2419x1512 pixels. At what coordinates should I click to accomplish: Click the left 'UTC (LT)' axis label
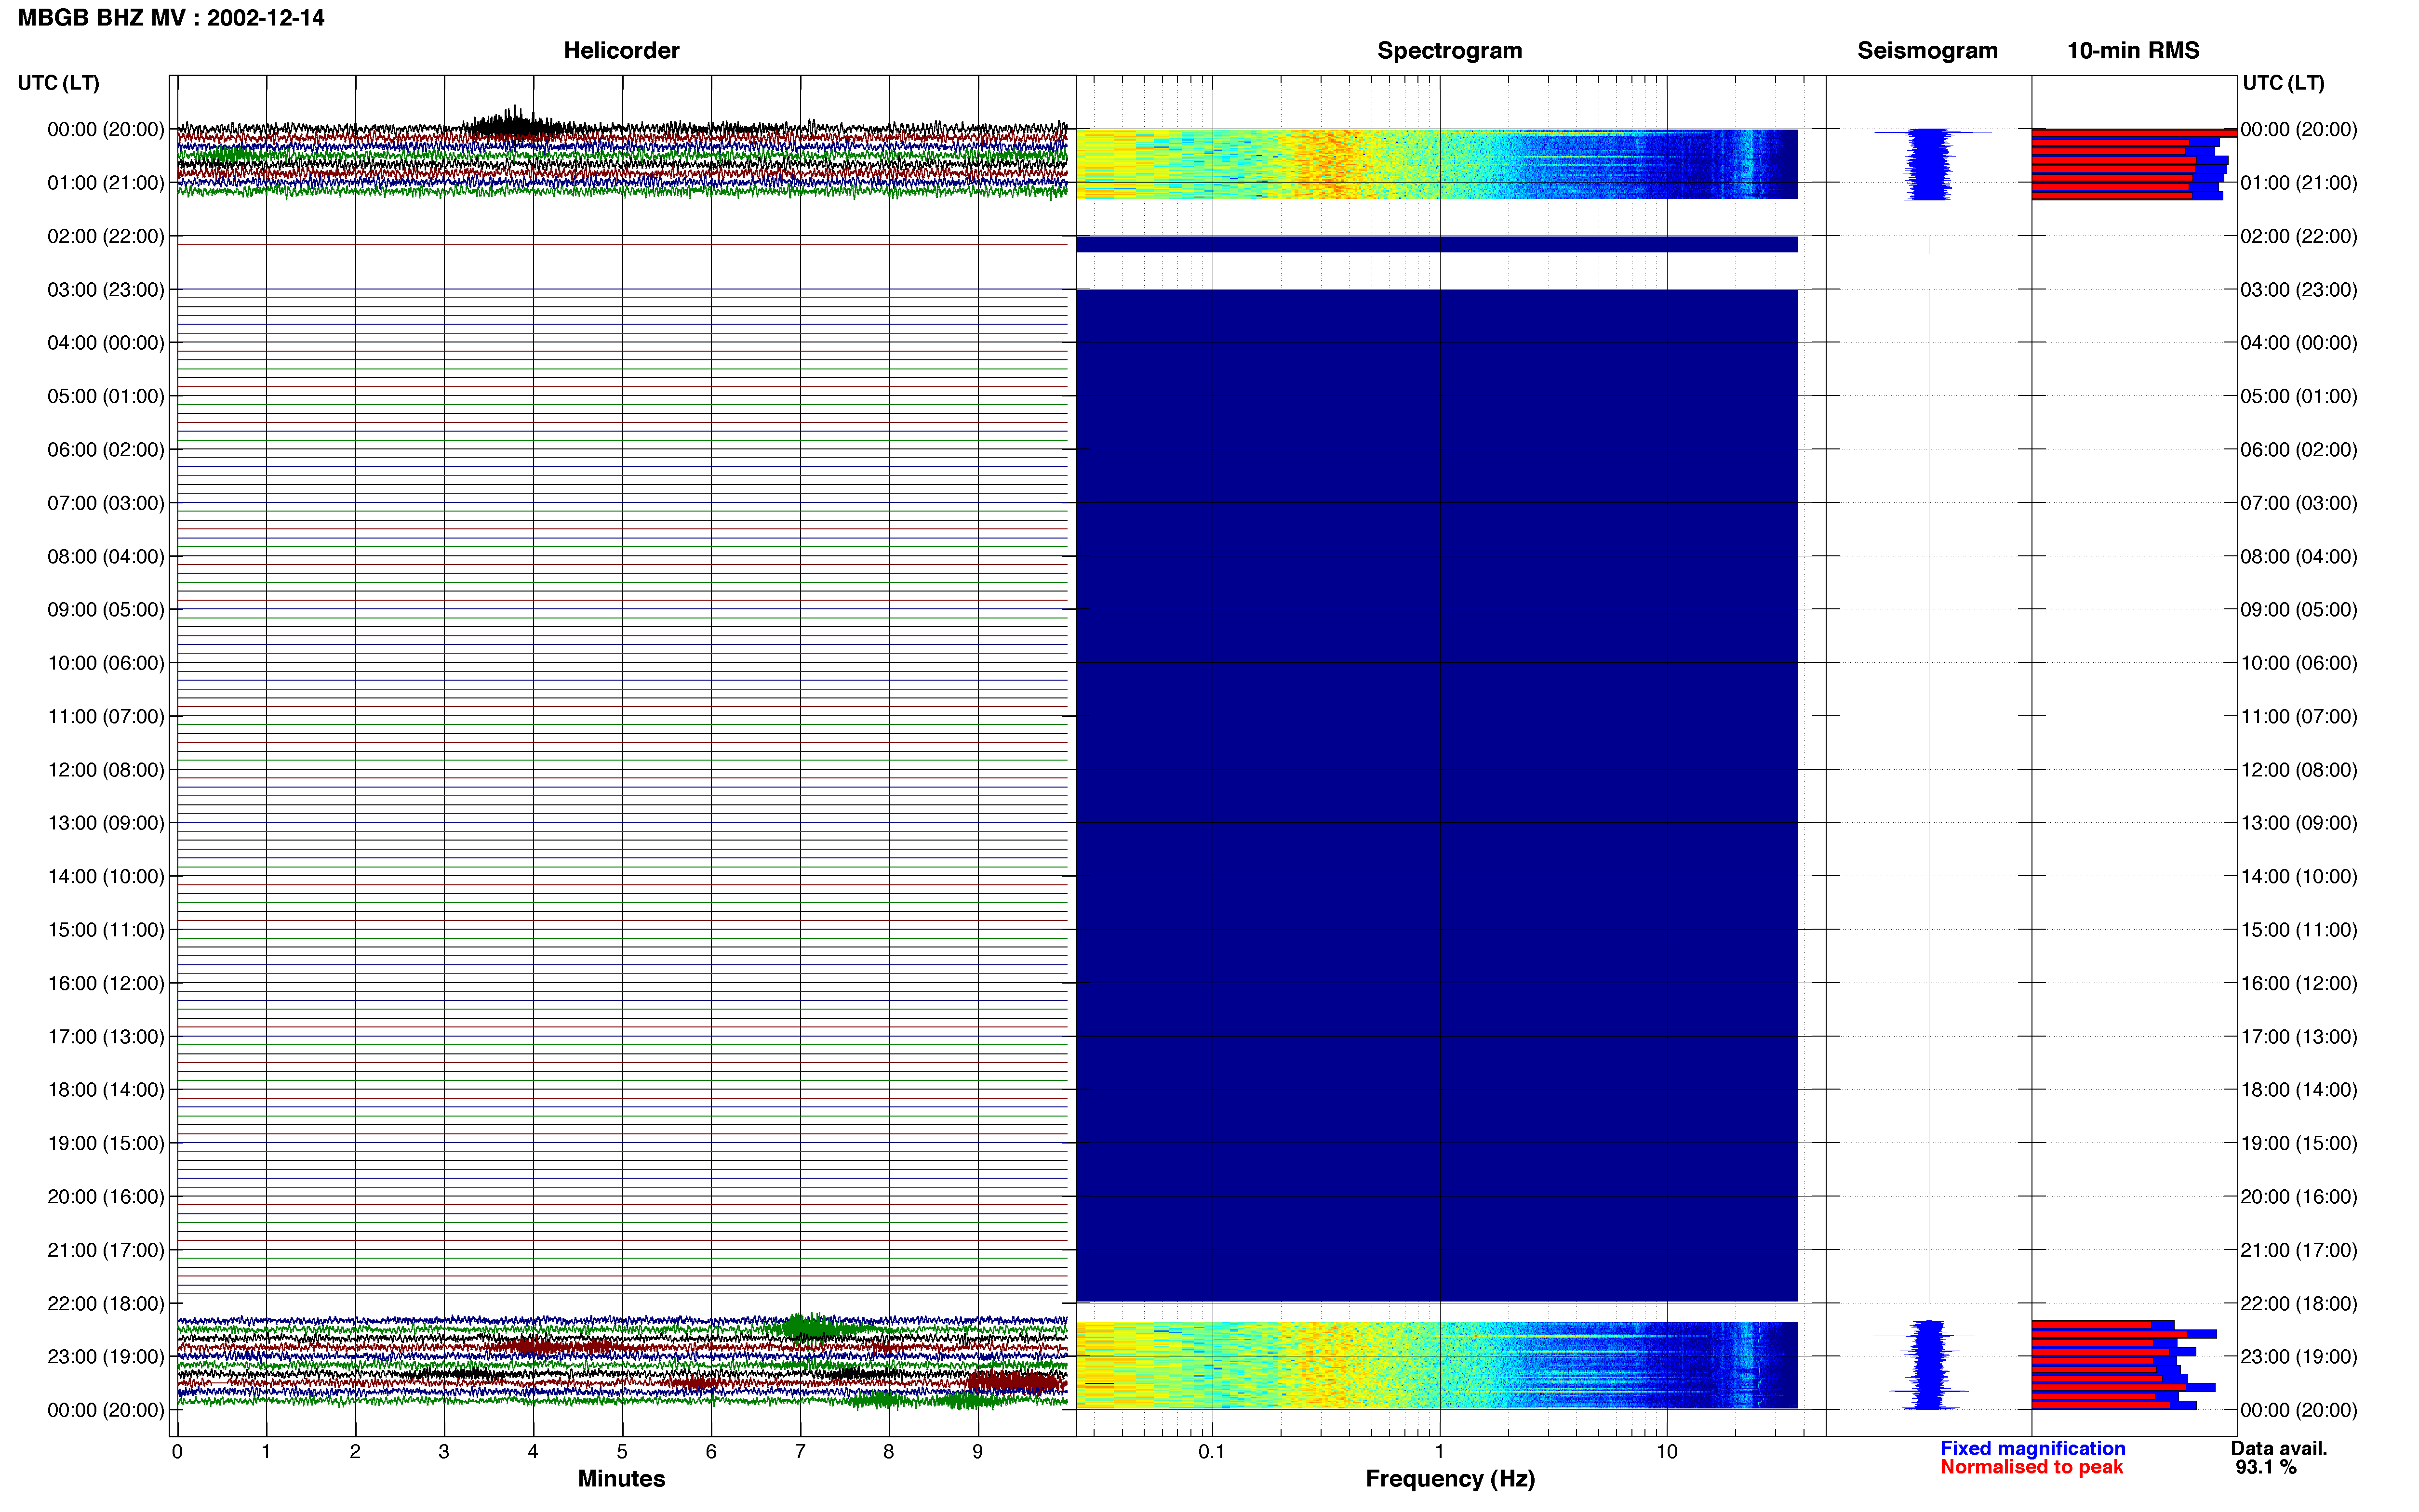[x=58, y=83]
